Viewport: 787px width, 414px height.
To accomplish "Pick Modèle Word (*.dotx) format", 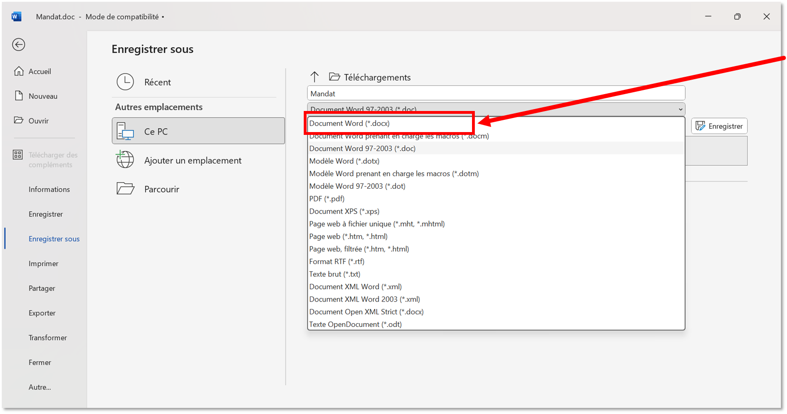I will 496,161.
